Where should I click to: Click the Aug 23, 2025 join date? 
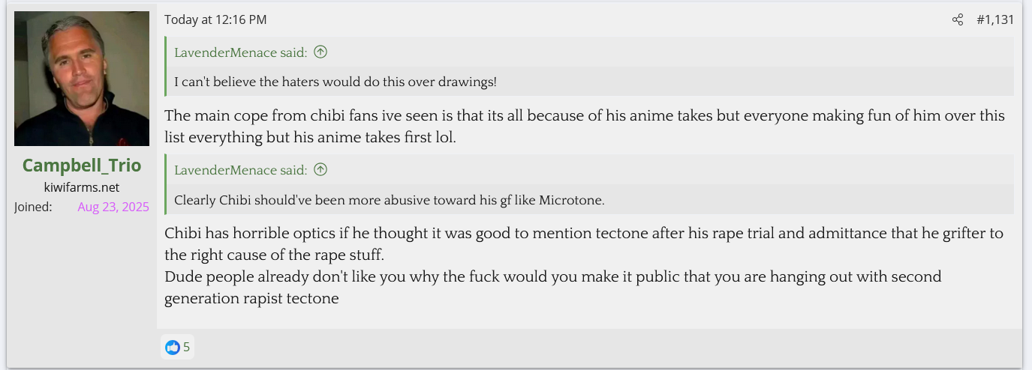(113, 207)
